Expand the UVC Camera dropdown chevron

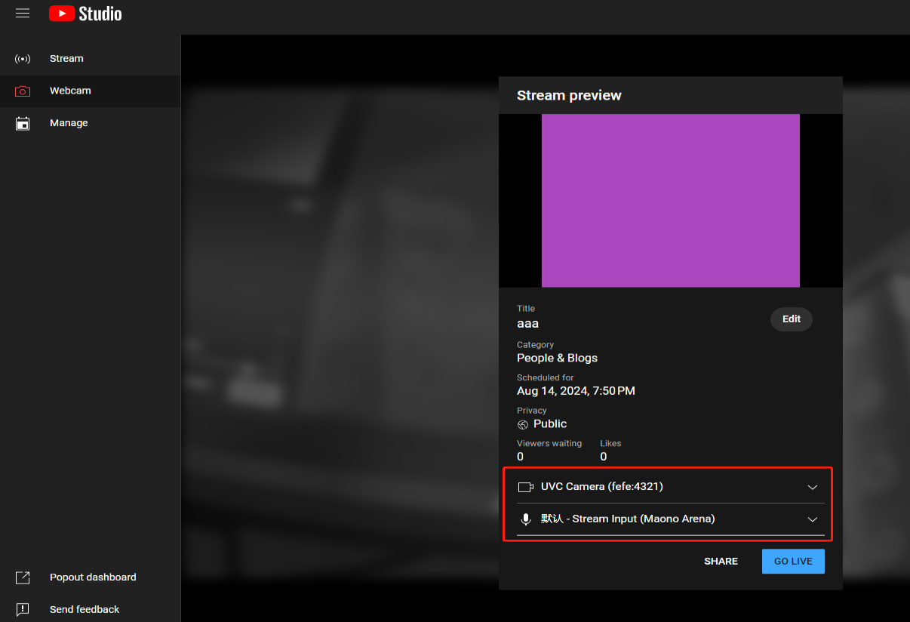[x=813, y=487]
